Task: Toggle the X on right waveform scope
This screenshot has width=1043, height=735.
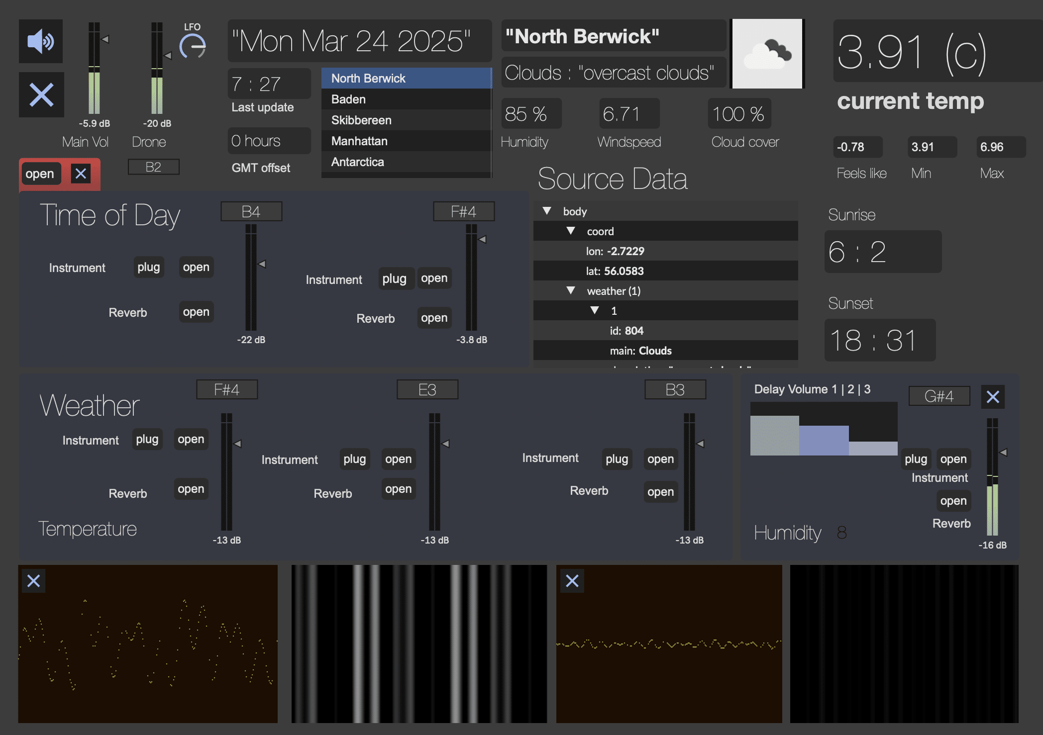Action: [x=572, y=580]
